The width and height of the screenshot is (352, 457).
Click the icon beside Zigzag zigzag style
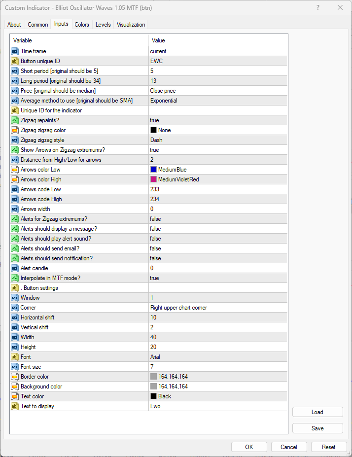15,140
